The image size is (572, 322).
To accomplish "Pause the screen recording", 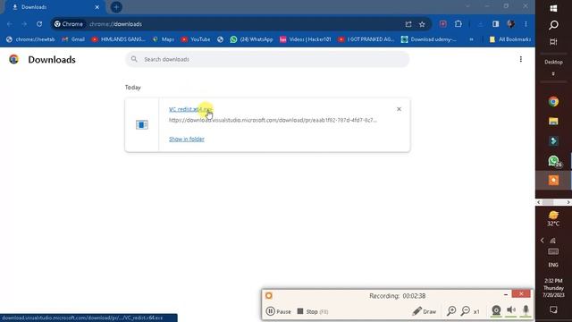I will click(x=278, y=311).
